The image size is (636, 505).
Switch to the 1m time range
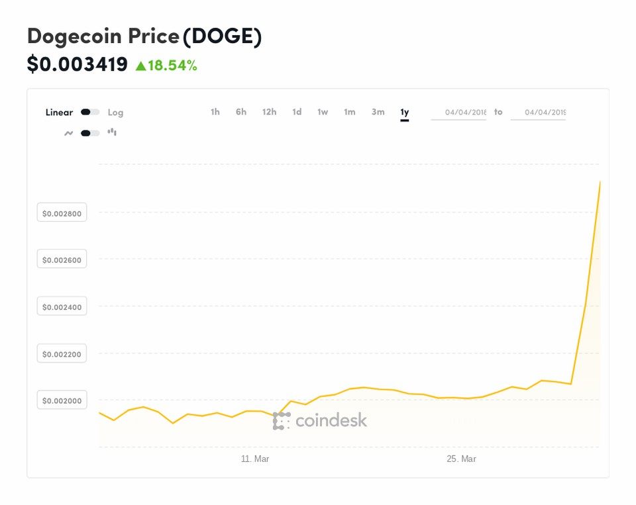click(349, 112)
